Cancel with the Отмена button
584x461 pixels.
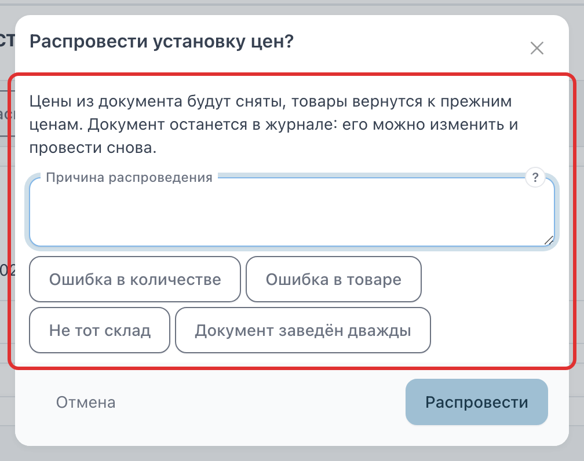point(86,402)
